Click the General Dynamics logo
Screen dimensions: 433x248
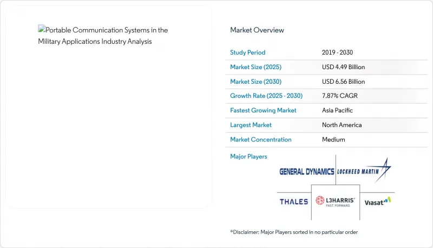[306, 172]
